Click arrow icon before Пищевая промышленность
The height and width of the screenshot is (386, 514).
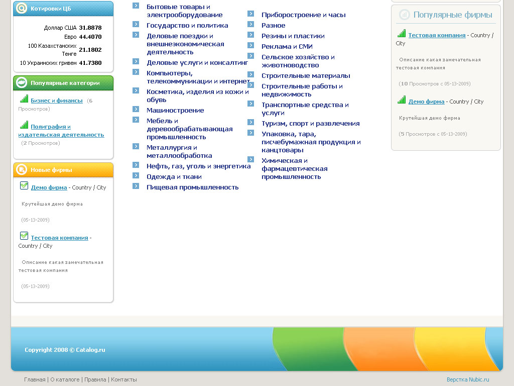tap(136, 186)
